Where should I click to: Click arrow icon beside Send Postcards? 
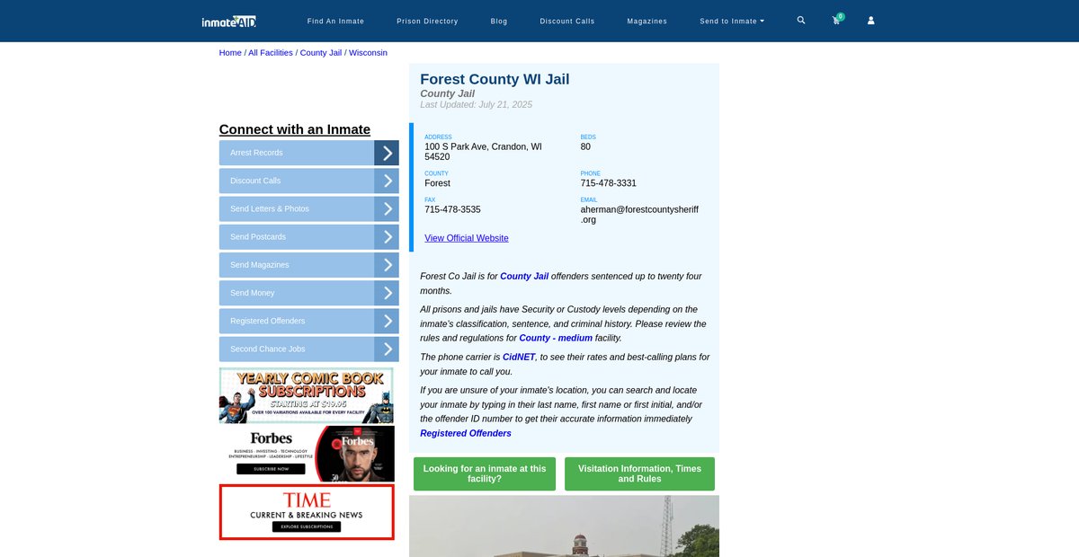tap(387, 237)
